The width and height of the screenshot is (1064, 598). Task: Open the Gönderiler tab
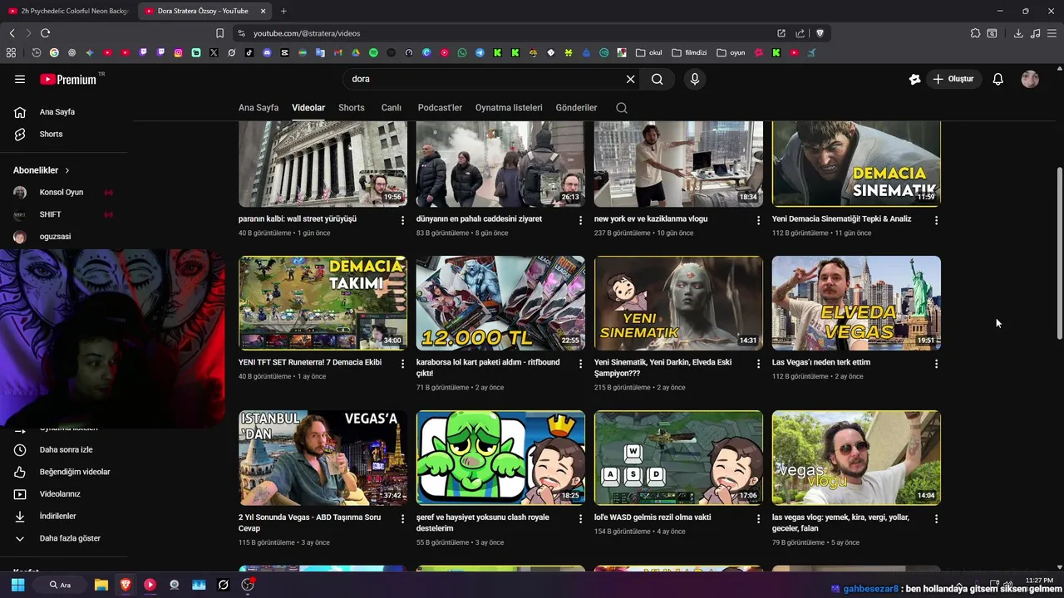tap(576, 108)
